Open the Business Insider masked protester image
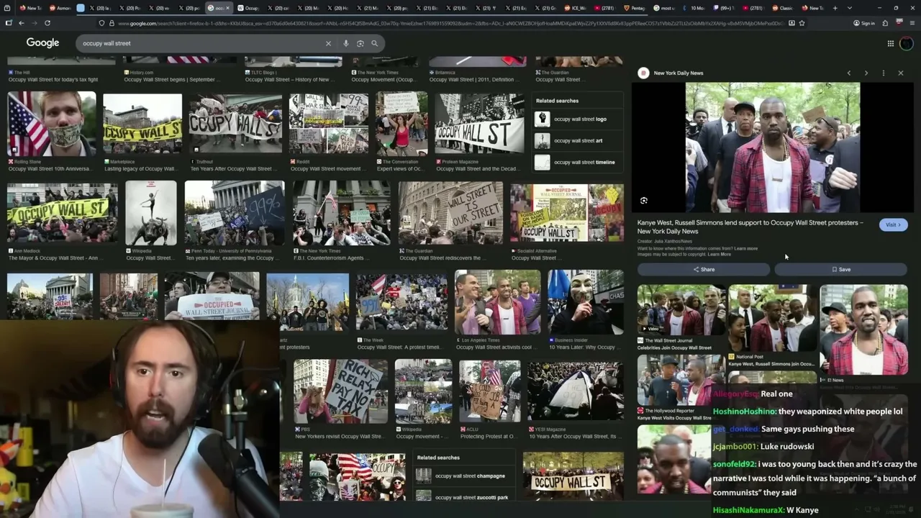 [586, 302]
